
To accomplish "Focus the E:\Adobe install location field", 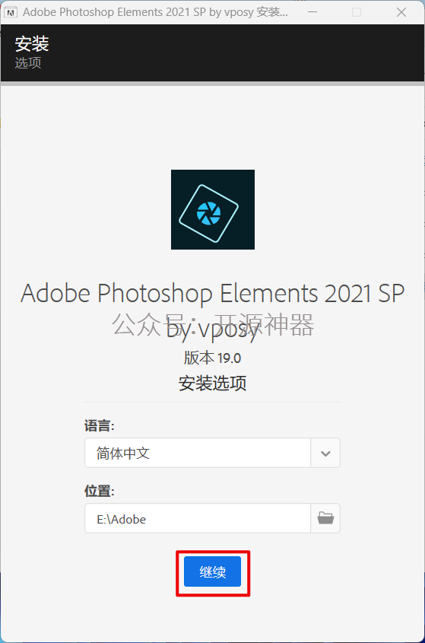I will point(198,518).
